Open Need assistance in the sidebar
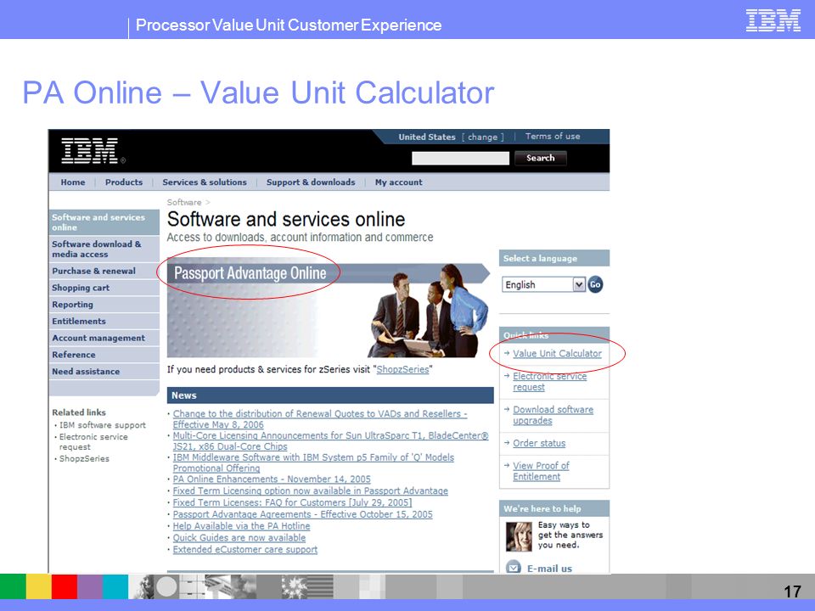 (x=104, y=371)
